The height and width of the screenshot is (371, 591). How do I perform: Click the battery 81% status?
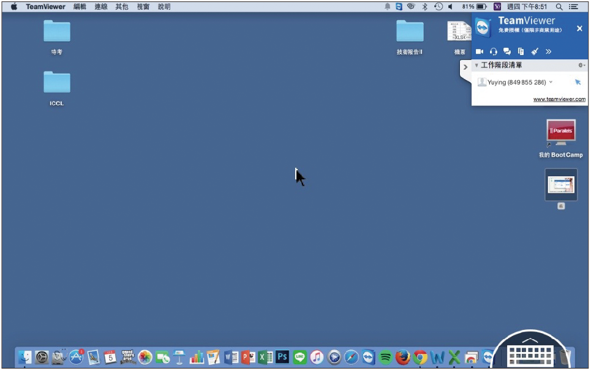474,7
